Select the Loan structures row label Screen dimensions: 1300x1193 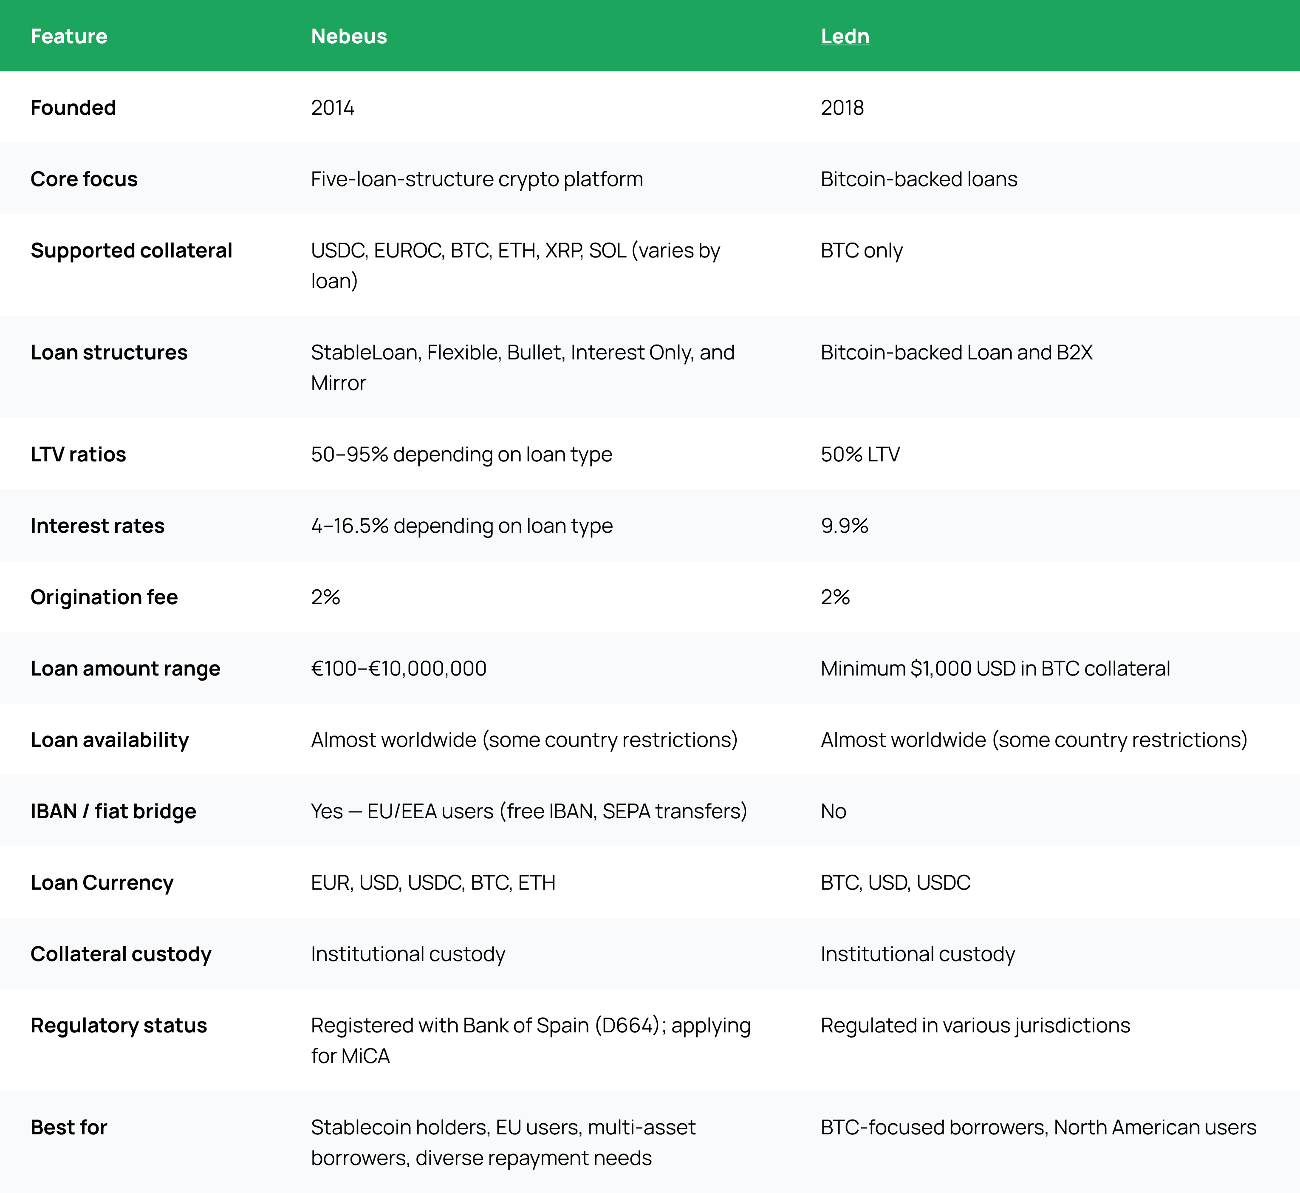pos(109,353)
